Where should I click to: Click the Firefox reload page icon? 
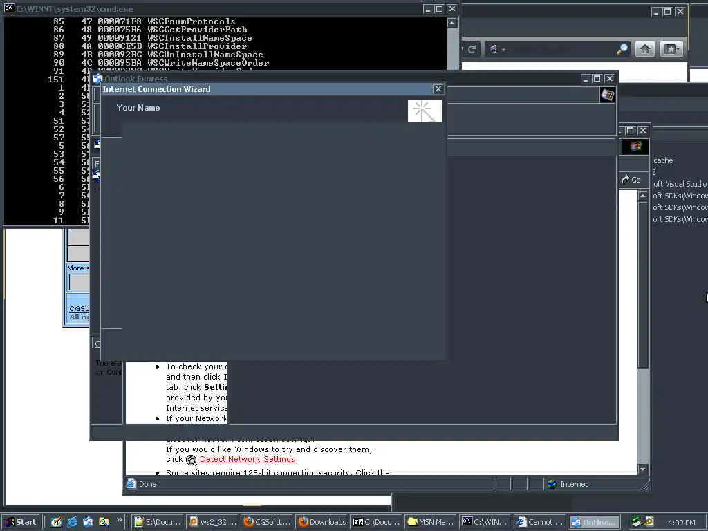point(472,49)
